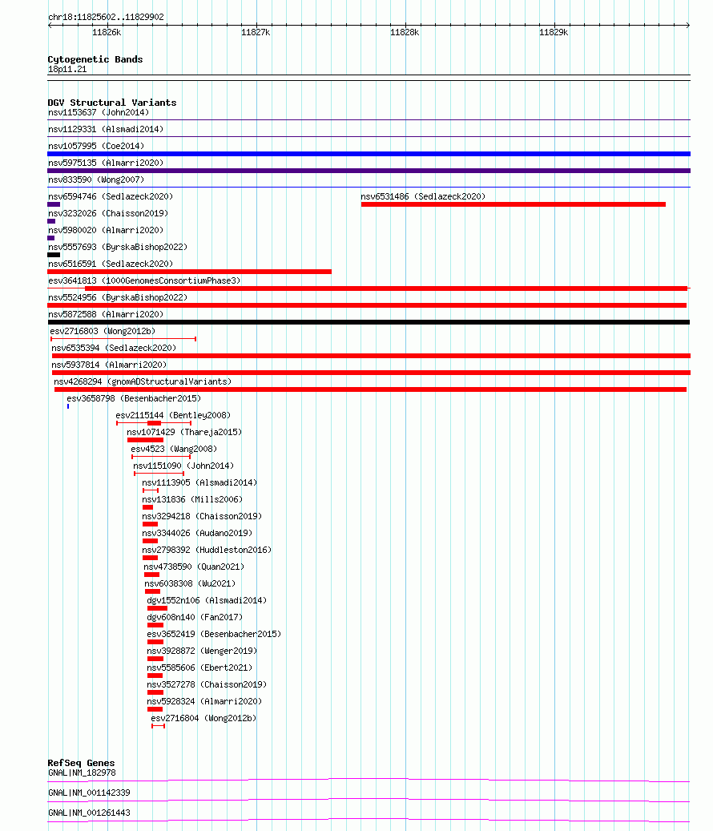This screenshot has width=713, height=831.
Task: Click the nsv3344026 (Audano2019) label
Action: coord(197,533)
